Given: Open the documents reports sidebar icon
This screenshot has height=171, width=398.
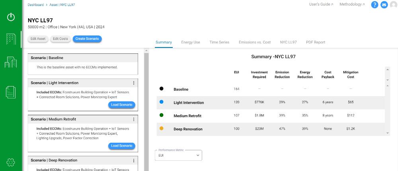Looking at the screenshot, I should click(11, 92).
